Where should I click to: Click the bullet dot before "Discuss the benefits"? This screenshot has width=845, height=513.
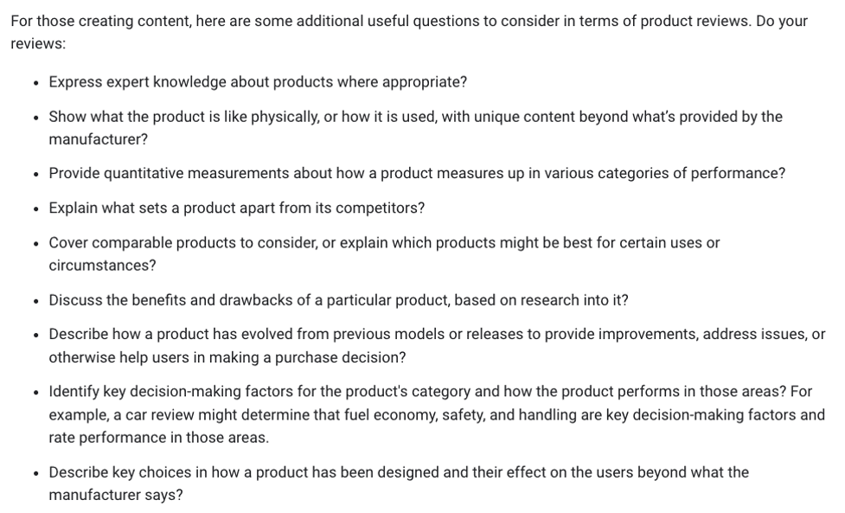point(33,300)
